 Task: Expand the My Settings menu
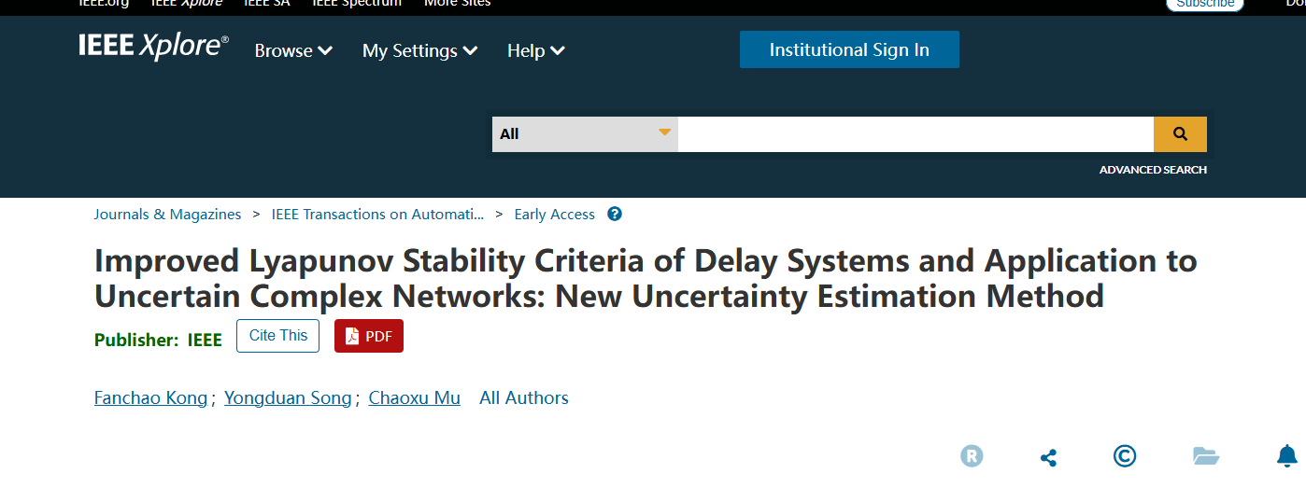point(419,50)
